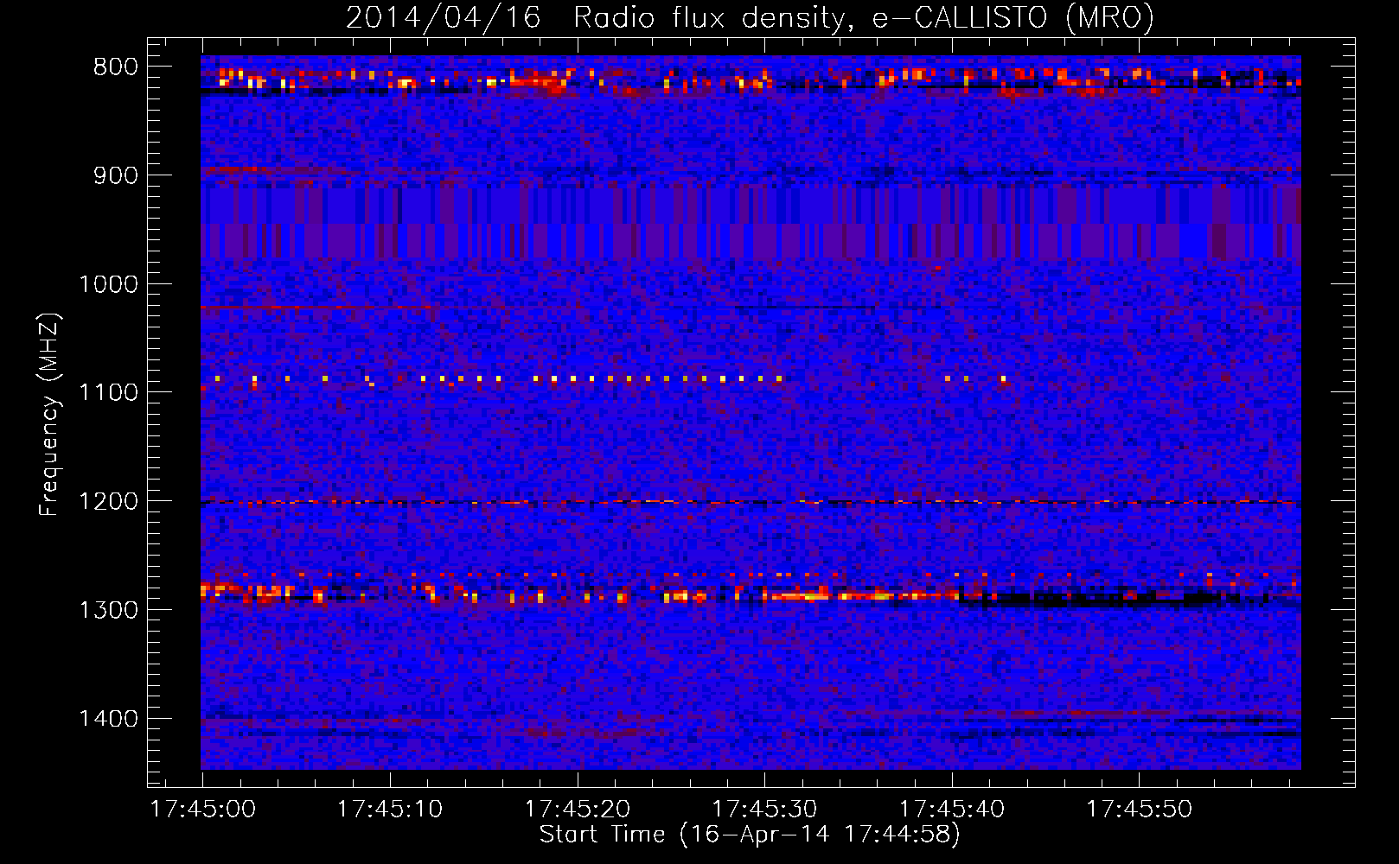
Task: Click the 1200 frequency tick label
Action: pos(108,501)
